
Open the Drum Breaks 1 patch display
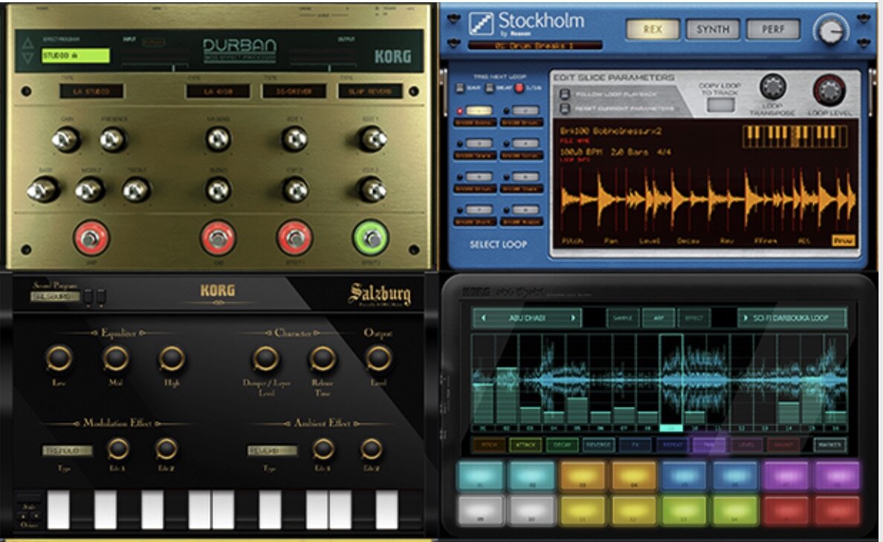coord(535,45)
